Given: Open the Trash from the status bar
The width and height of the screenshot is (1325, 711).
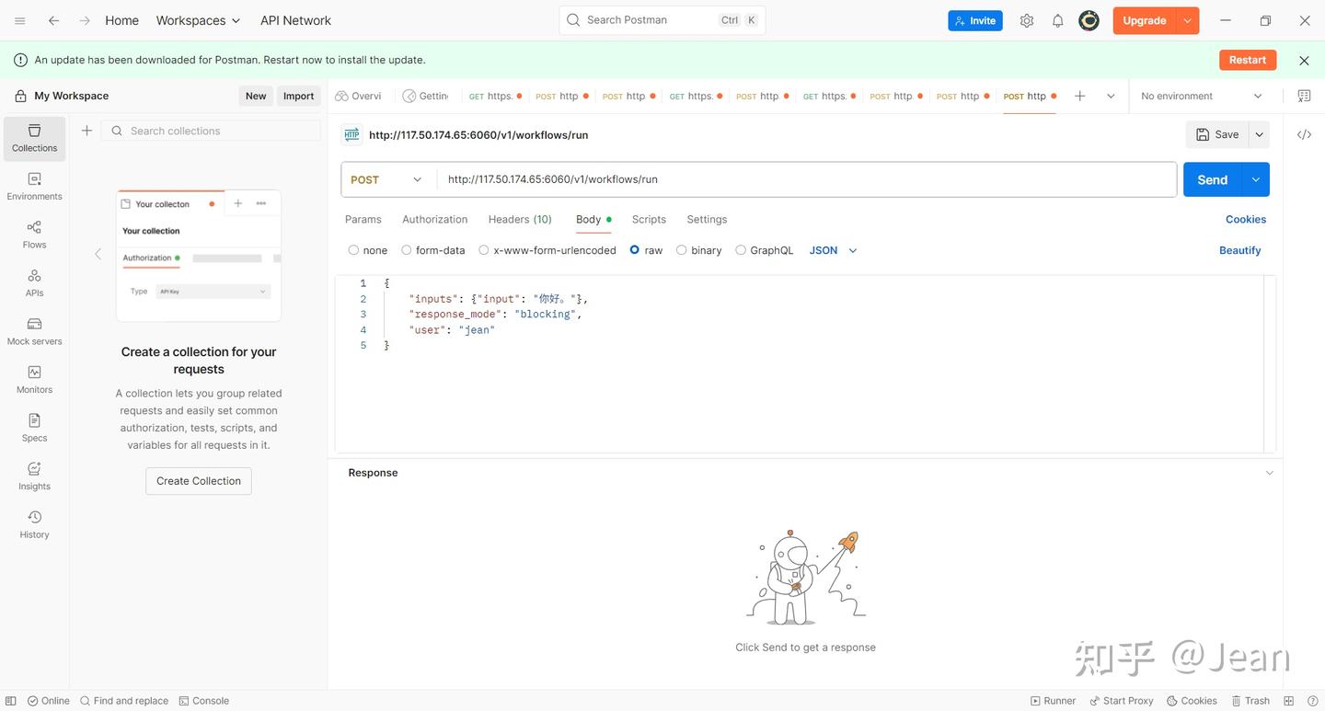Looking at the screenshot, I should [1253, 700].
